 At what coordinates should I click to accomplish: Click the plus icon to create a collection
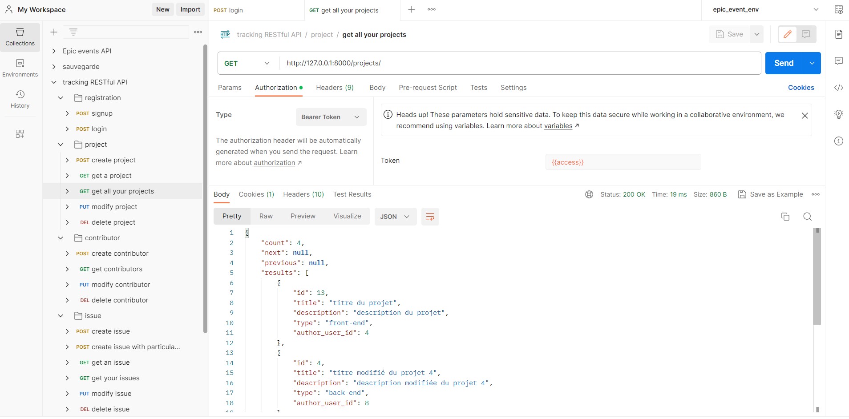(54, 32)
